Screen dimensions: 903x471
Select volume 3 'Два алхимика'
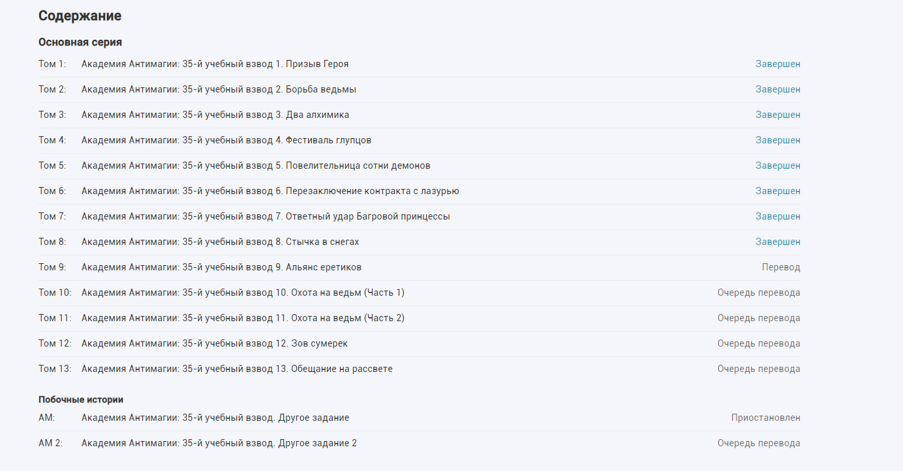coord(215,115)
